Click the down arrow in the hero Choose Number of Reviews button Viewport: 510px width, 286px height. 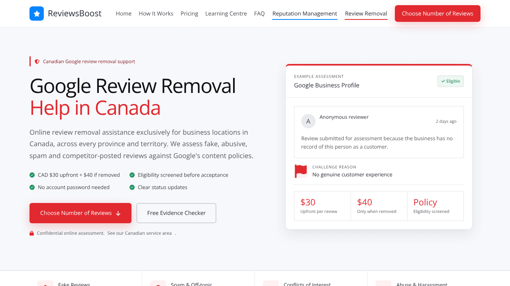pyautogui.click(x=118, y=213)
